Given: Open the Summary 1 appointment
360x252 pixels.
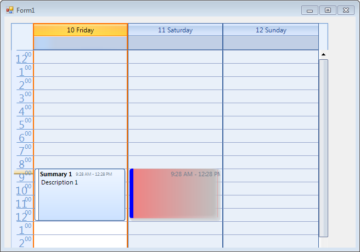Looking at the screenshot, I should click(x=80, y=195).
